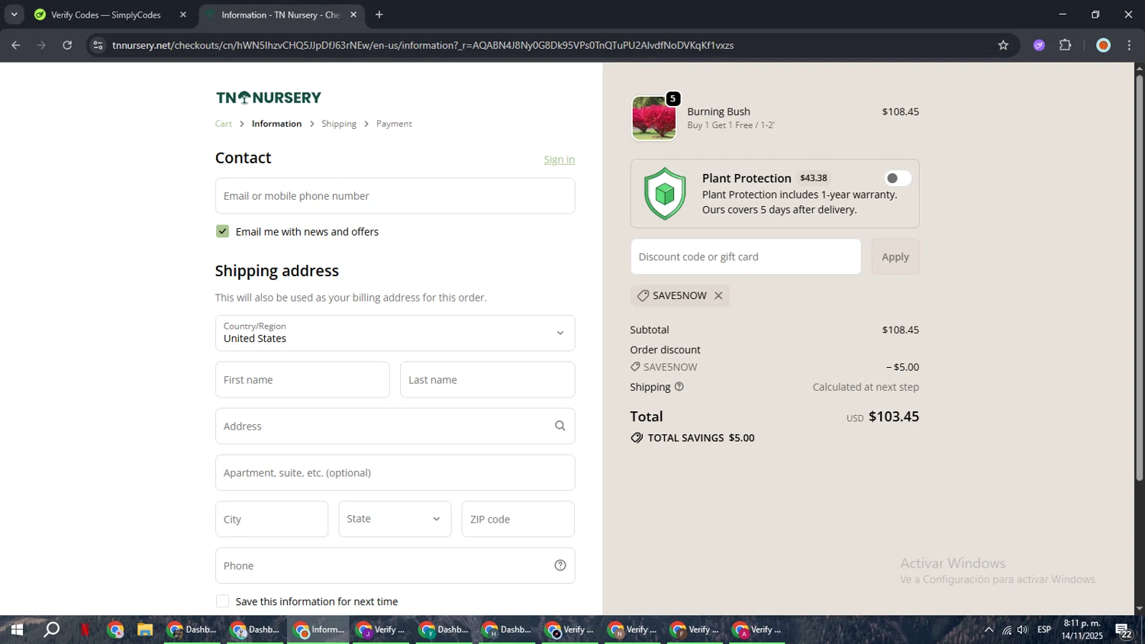Screen dimensions: 1145x644
Task: Remove the SAVE5NOW discount tag
Action: (718, 295)
